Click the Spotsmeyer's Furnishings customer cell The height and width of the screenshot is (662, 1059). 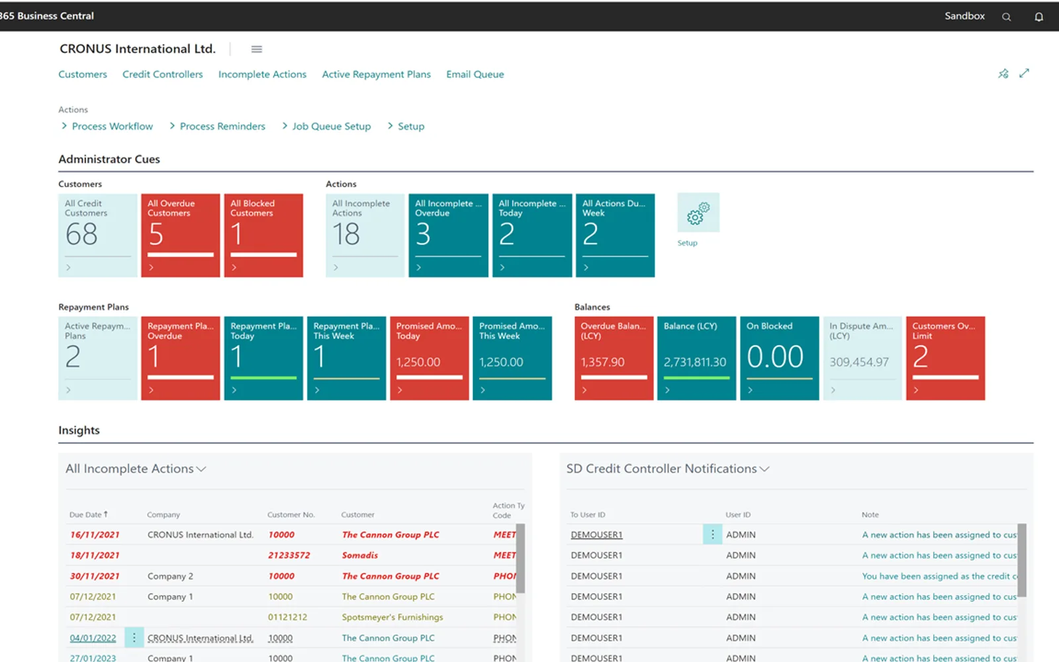click(392, 617)
